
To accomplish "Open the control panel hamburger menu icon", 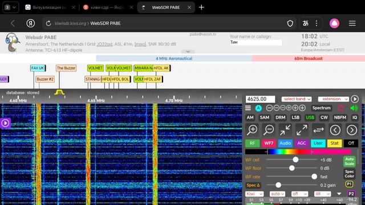I will click(248, 108).
